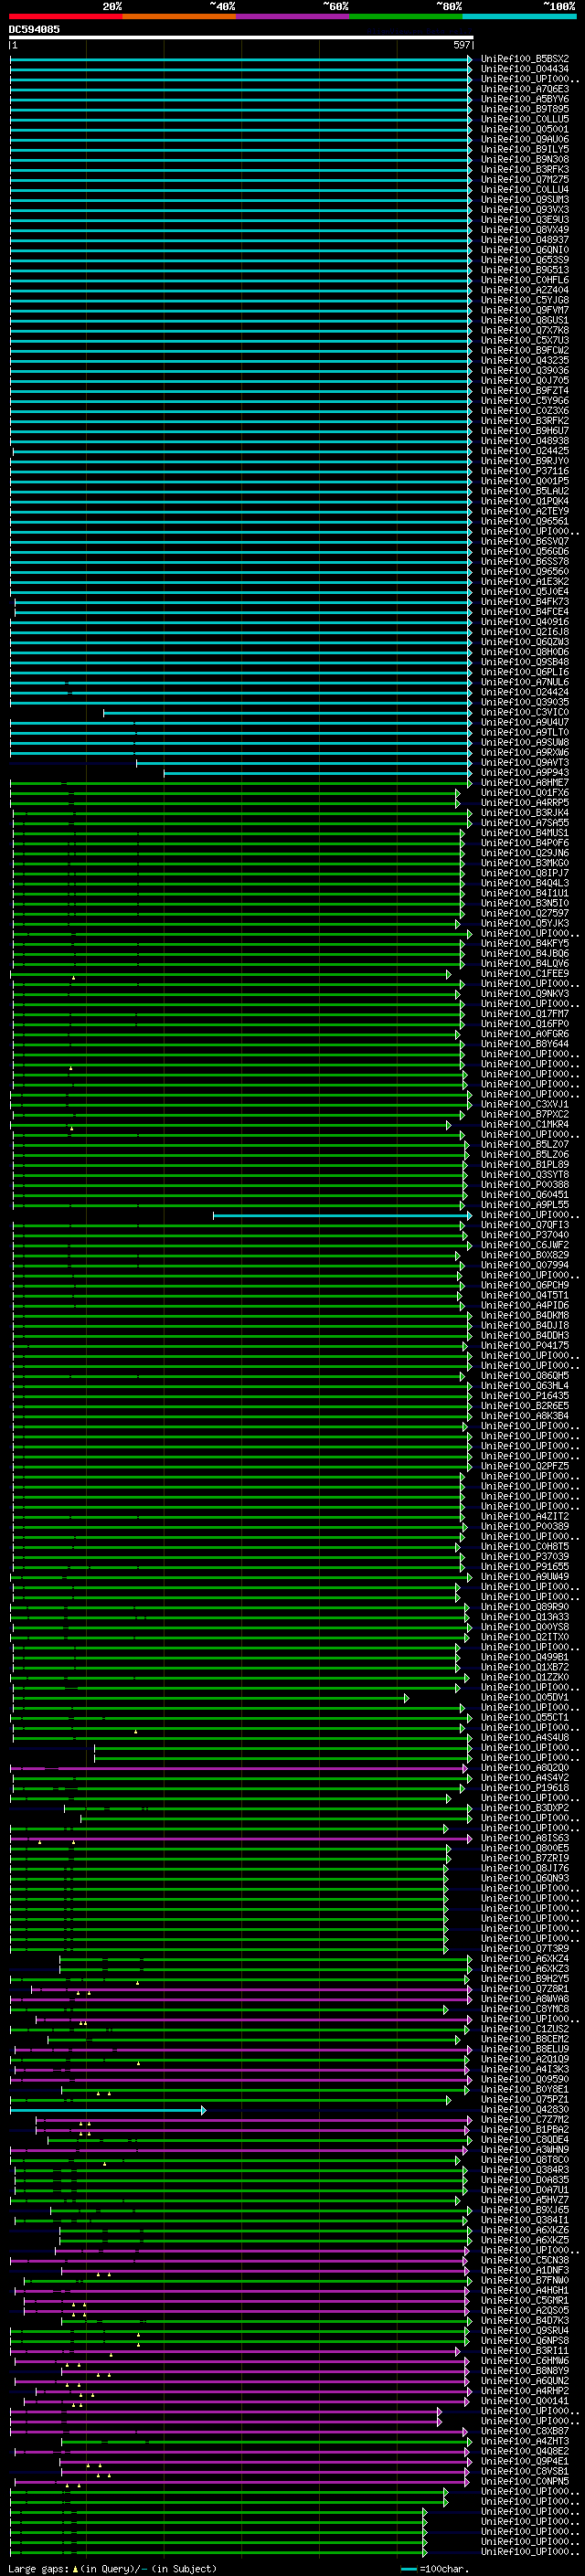Select the UniRef100_A7NUL6 label

(525, 682)
